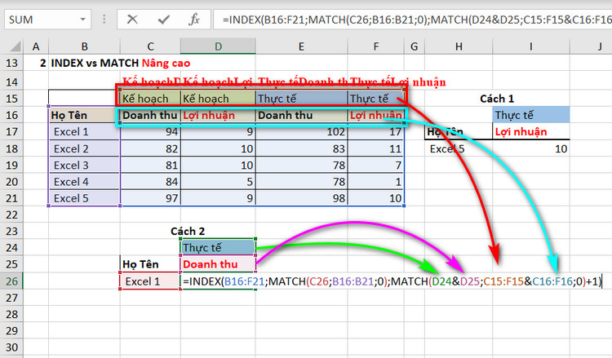Viewport: 612px width, 358px height.
Task: Select the 'Excel 1' name in B17
Action: pos(84,132)
